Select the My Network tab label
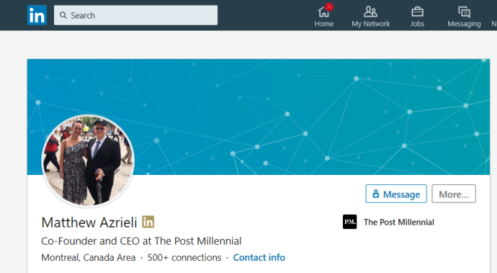 (371, 23)
